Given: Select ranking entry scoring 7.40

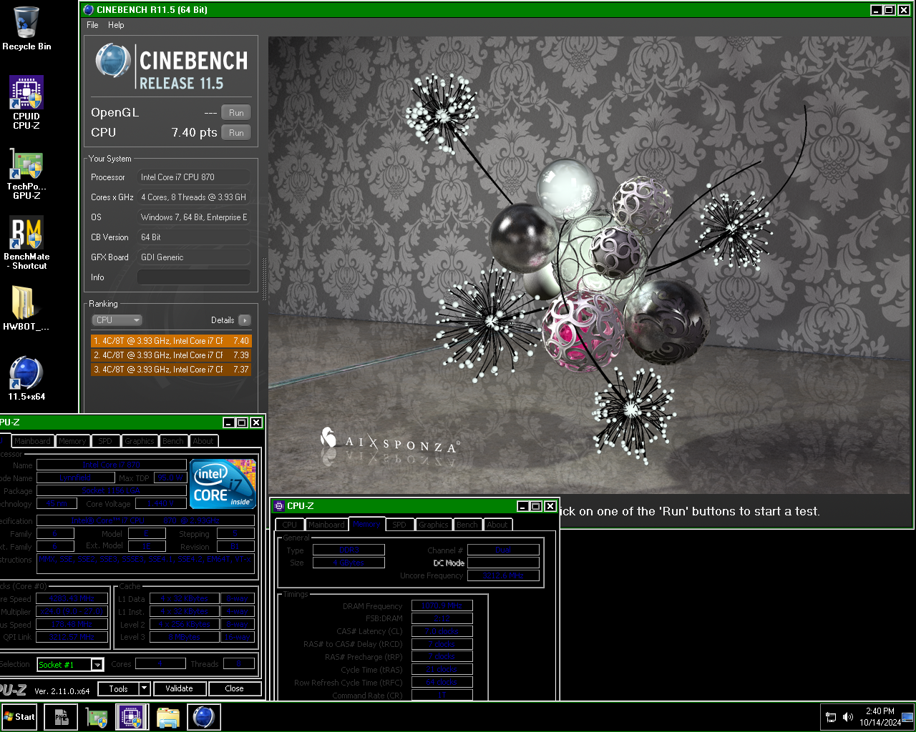Looking at the screenshot, I should [171, 341].
